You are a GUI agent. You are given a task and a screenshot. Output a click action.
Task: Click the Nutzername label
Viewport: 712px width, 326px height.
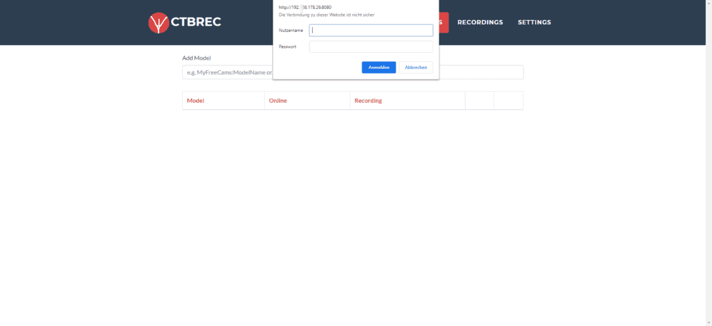pyautogui.click(x=291, y=31)
